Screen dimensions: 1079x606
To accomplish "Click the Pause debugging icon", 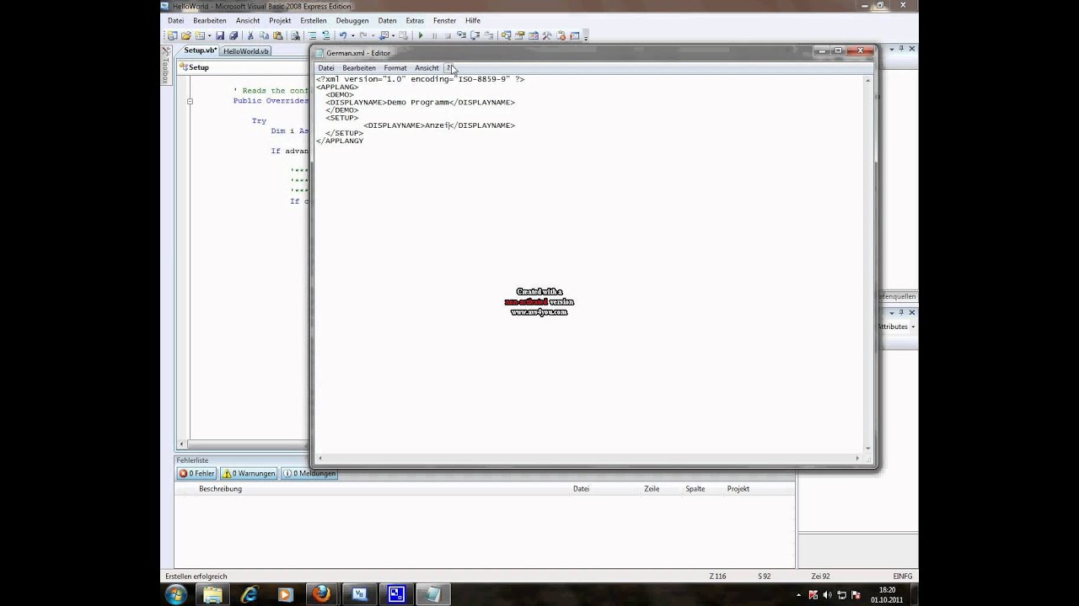I will point(434,35).
